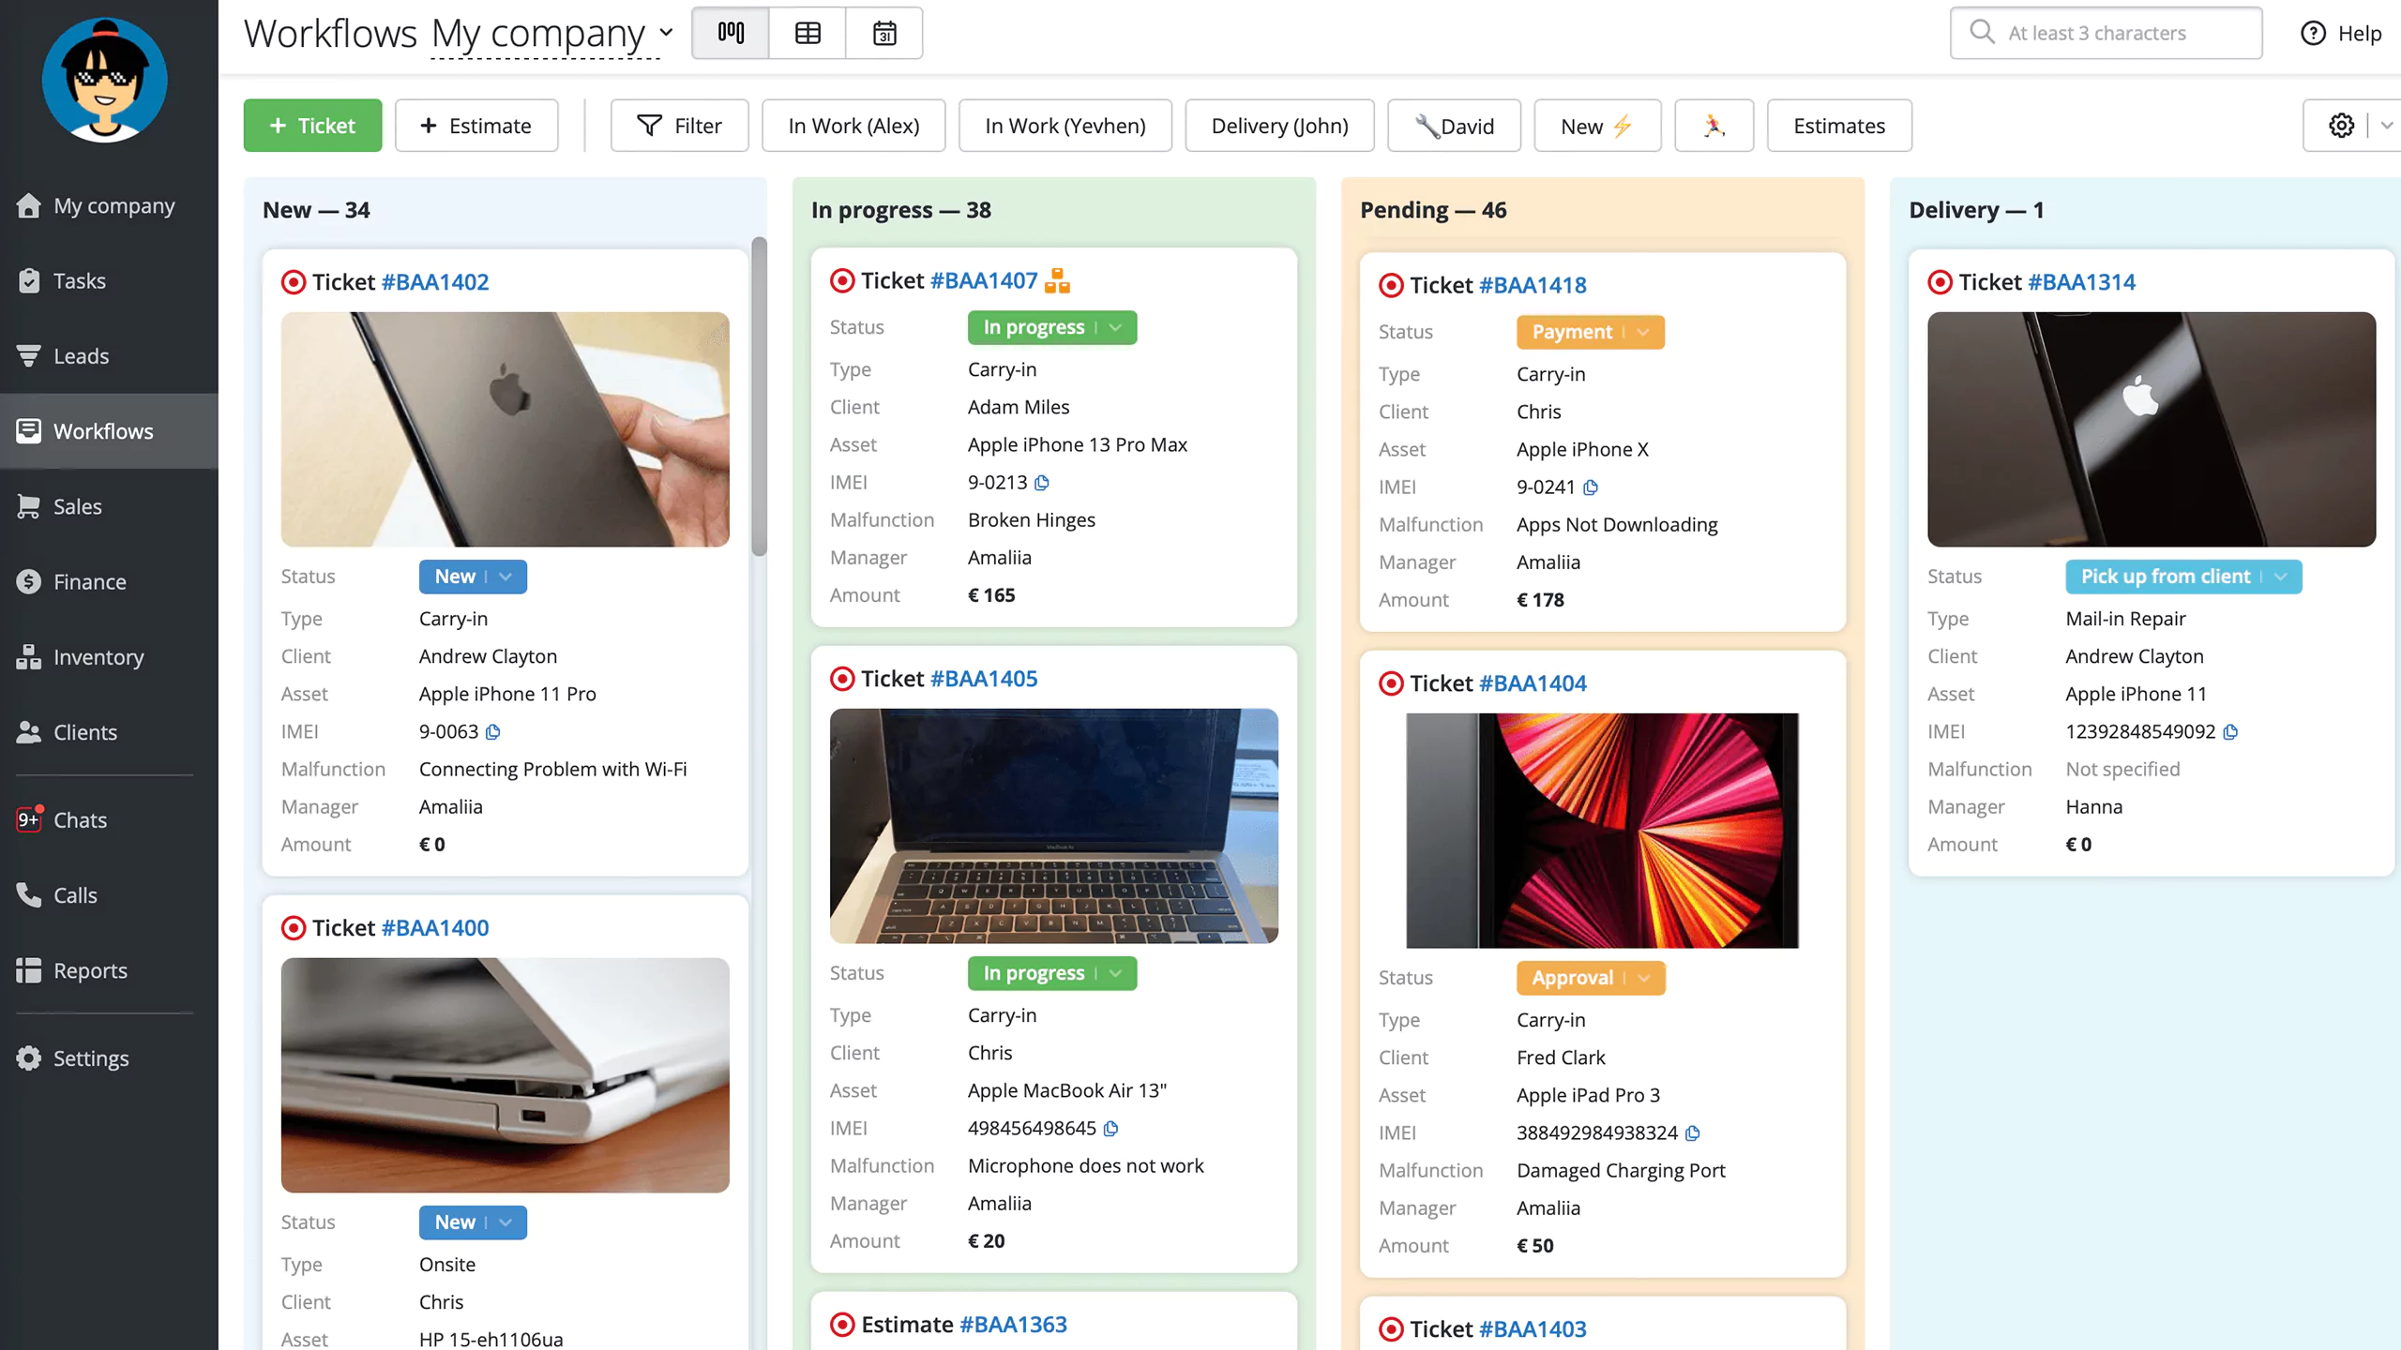Screen dimensions: 2401x1350
Task: Open ticket link #BAA1404
Action: click(x=1533, y=683)
